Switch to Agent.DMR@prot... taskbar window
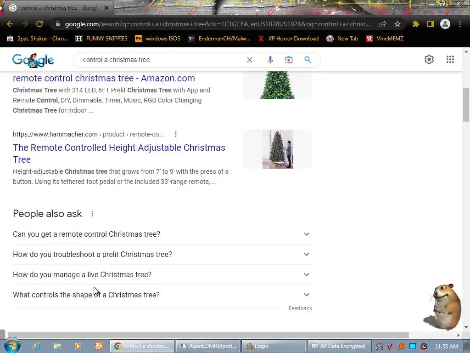 (208, 346)
